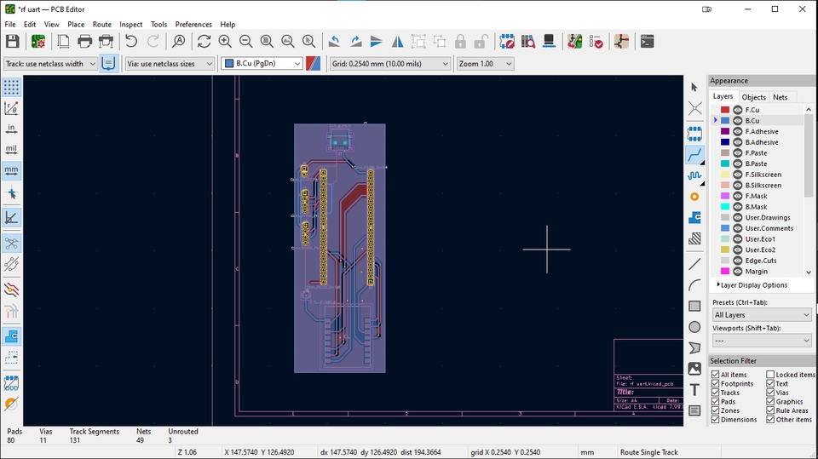Click the Print icon

pos(84,41)
